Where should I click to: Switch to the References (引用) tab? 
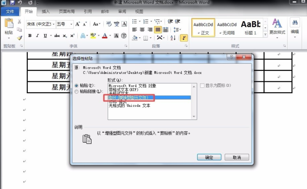tap(88, 11)
